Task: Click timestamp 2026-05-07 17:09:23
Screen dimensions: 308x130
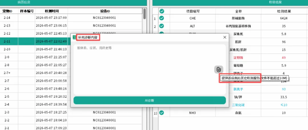Action: (51, 128)
